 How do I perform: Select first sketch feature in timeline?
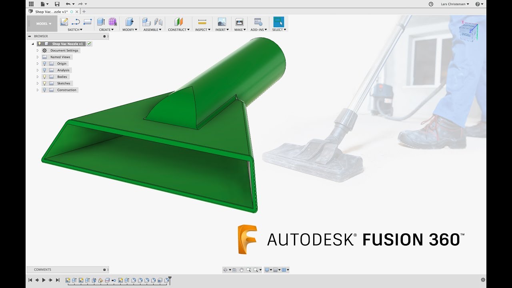coord(68,280)
